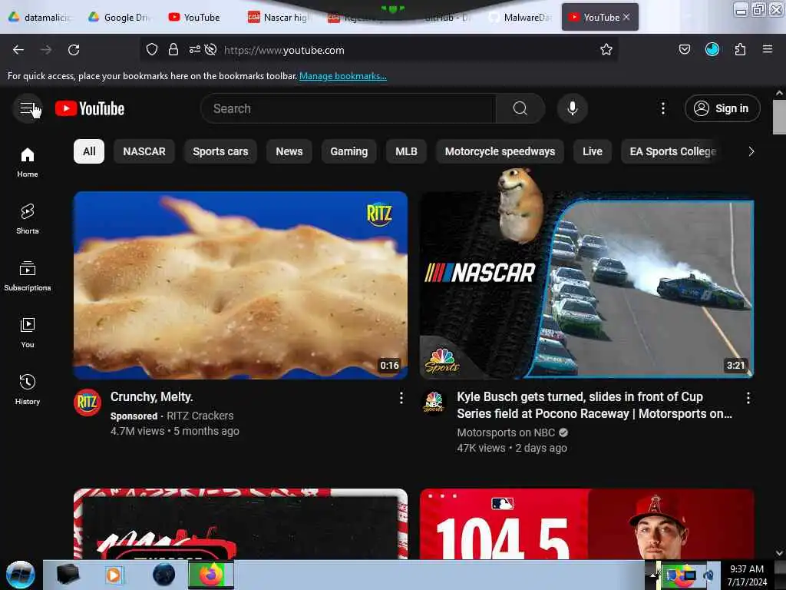Viewport: 786px width, 590px height.
Task: Open Firefox application hamburger menu
Action: click(x=768, y=50)
